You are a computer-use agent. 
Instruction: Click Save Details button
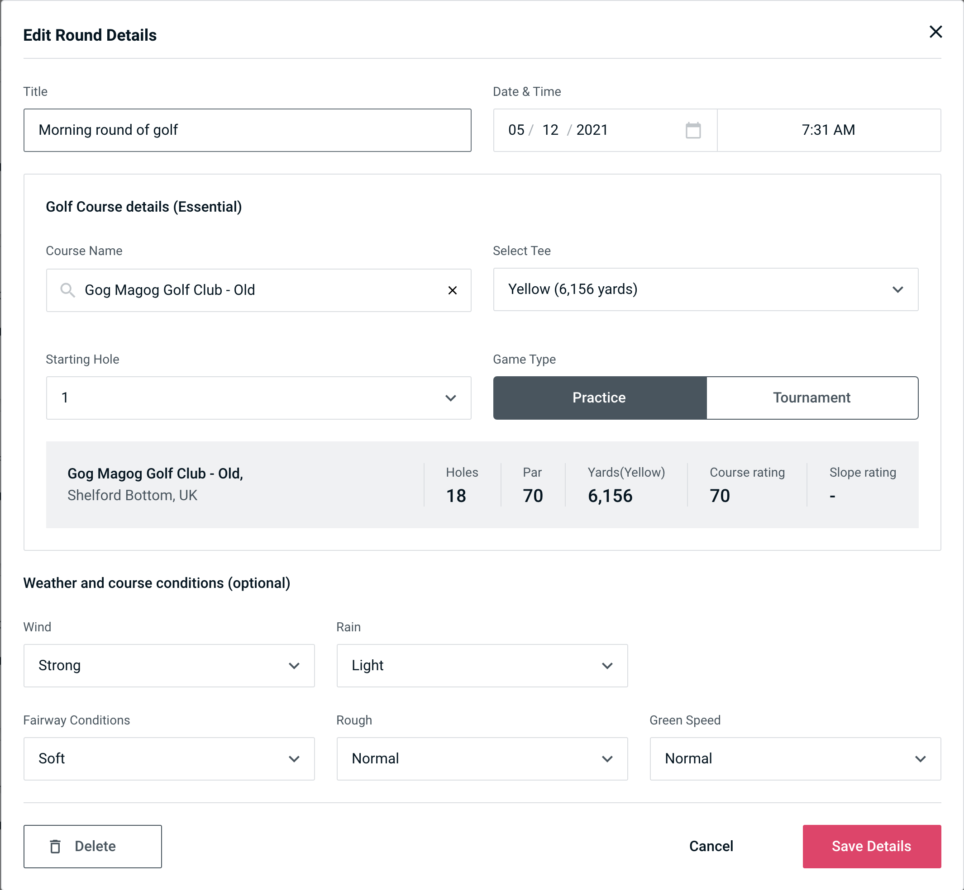tap(871, 847)
